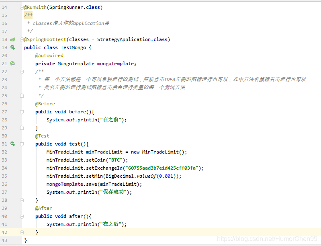Toggle the fold marker beside the @SpringBootTest line
The height and width of the screenshot is (246, 321).
[22, 39]
